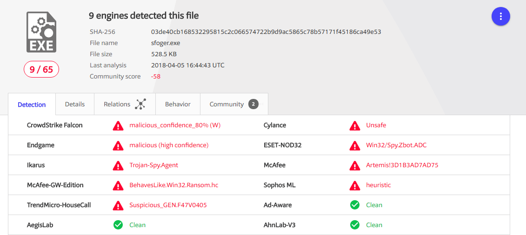The width and height of the screenshot is (526, 235).
Task: Click the malicious_confidence_80% (W) result
Action: [175, 125]
